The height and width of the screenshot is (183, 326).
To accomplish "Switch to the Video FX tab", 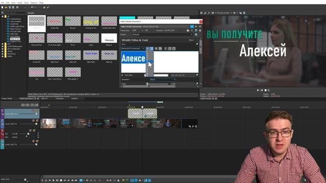I will point(44,99).
